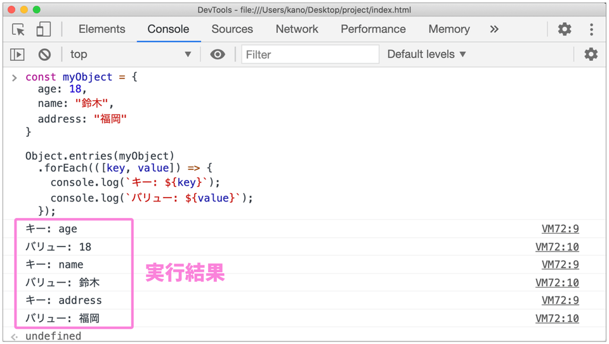
Task: Switch to the Sources tab
Action: click(x=232, y=29)
